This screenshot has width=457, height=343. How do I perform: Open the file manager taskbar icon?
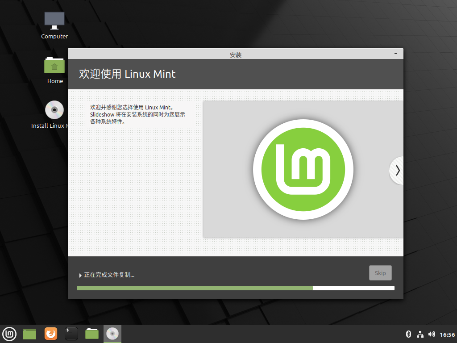(x=92, y=334)
